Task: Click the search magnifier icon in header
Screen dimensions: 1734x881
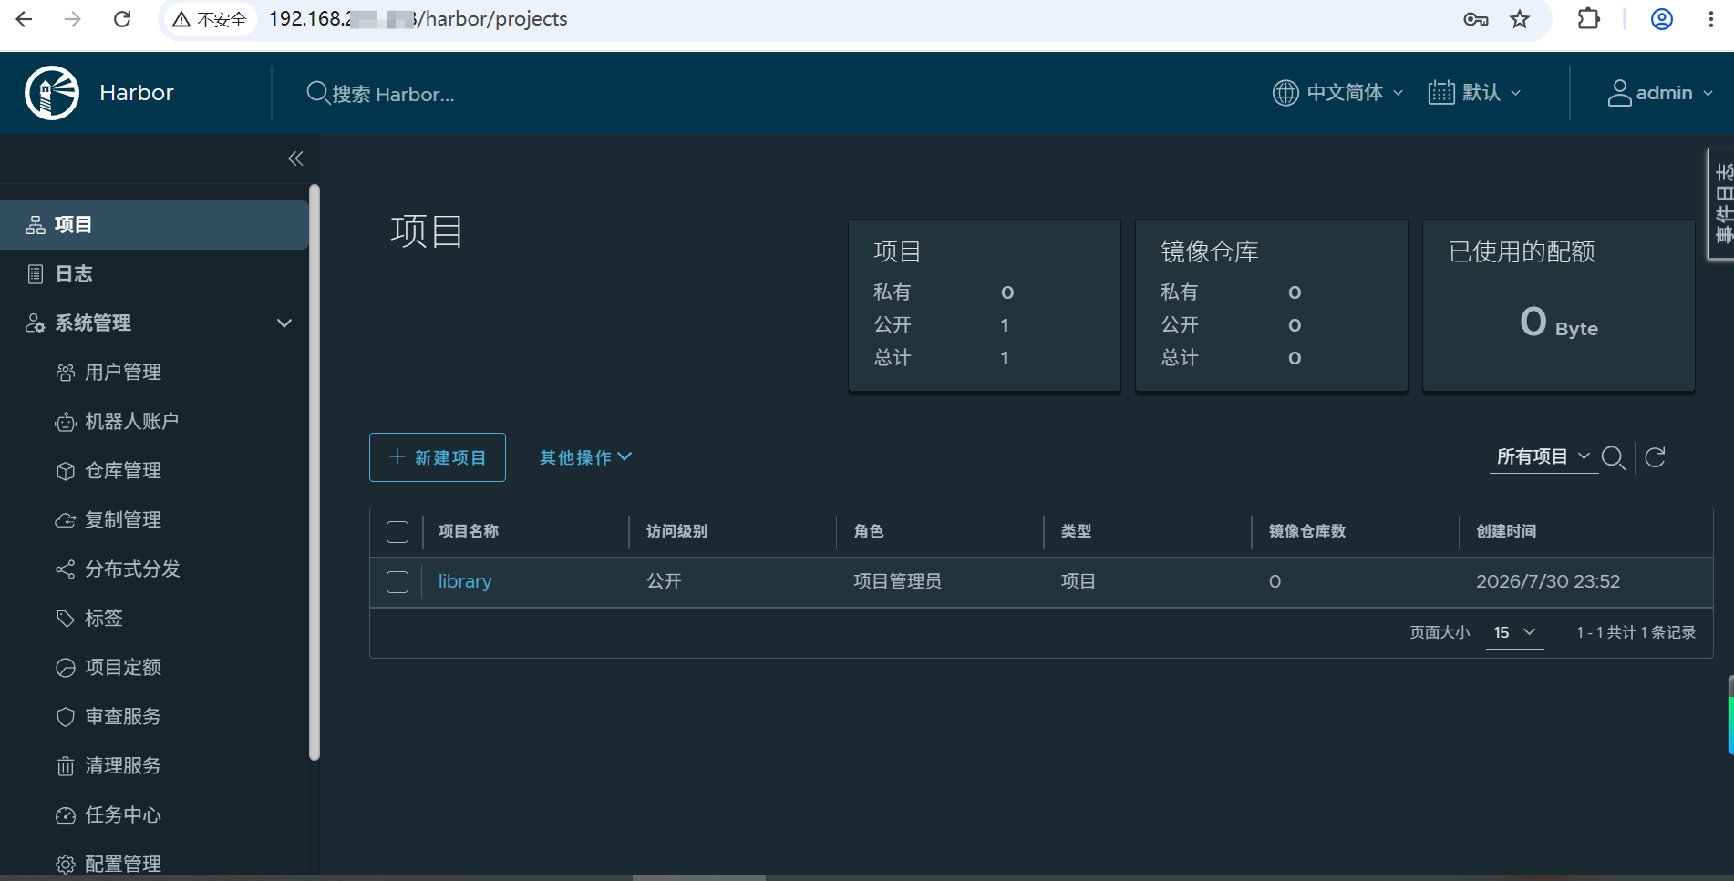Action: (x=317, y=93)
